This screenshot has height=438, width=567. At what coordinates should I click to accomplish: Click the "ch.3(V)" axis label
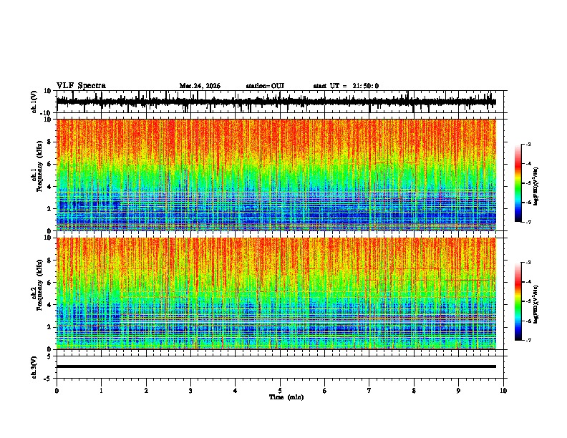click(34, 367)
